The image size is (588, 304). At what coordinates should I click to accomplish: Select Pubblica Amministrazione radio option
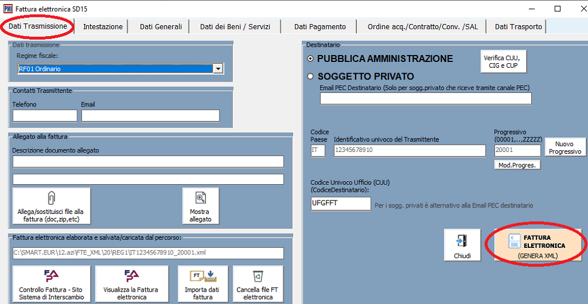tap(311, 59)
